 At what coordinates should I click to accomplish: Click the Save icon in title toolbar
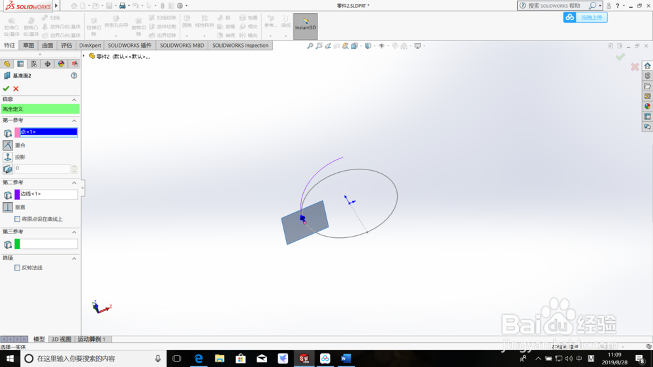(109, 6)
